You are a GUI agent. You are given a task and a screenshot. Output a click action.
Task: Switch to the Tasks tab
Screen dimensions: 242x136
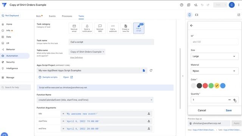point(81,16)
